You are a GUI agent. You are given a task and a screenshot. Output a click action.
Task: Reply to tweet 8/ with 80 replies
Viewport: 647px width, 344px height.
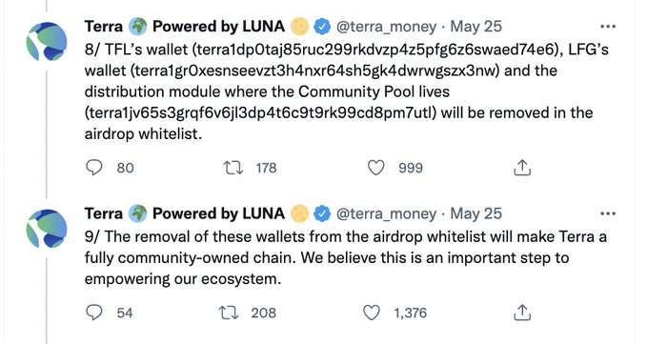(94, 168)
